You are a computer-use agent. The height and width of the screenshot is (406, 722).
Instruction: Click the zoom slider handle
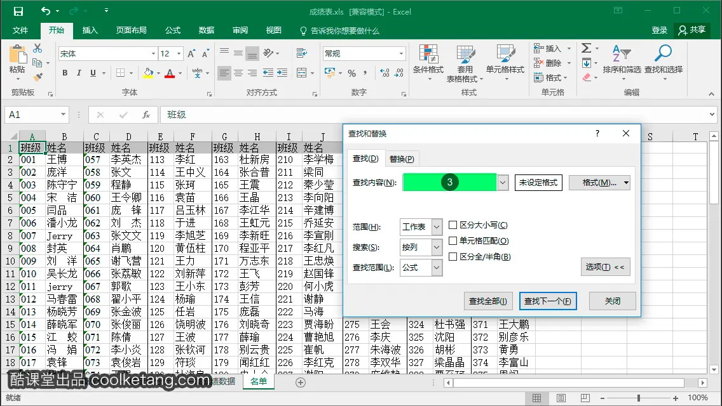pos(639,398)
